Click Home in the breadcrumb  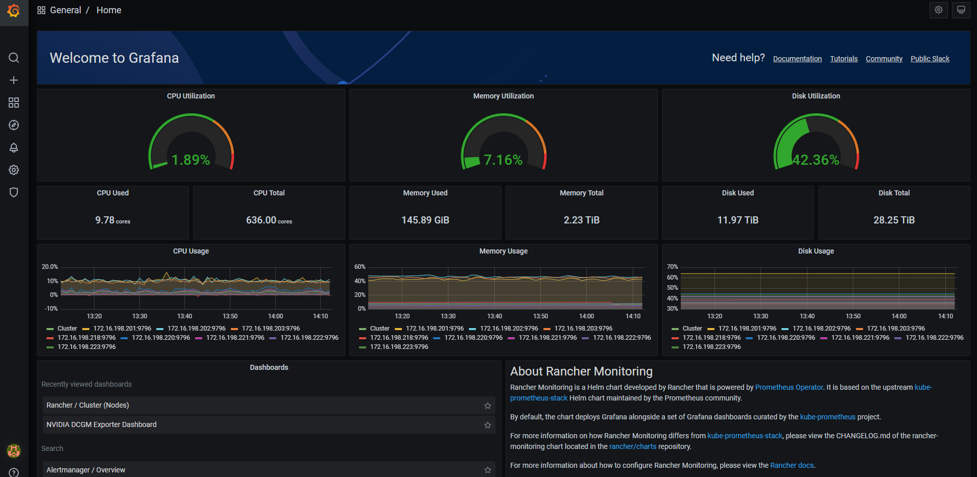click(109, 10)
